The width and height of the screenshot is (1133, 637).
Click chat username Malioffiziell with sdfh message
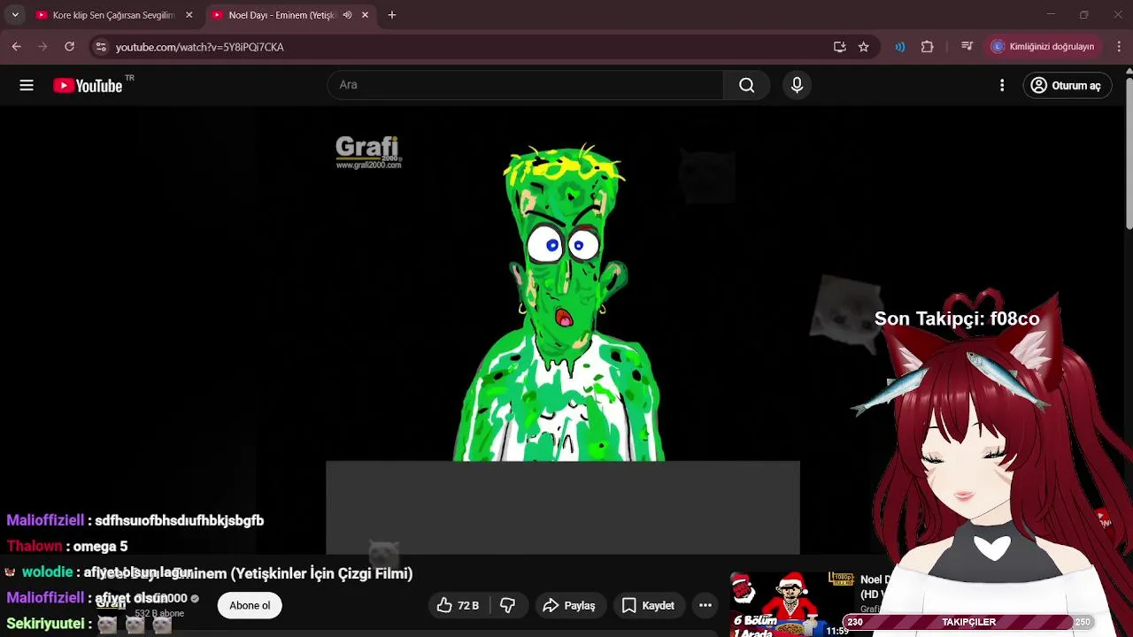tap(45, 521)
